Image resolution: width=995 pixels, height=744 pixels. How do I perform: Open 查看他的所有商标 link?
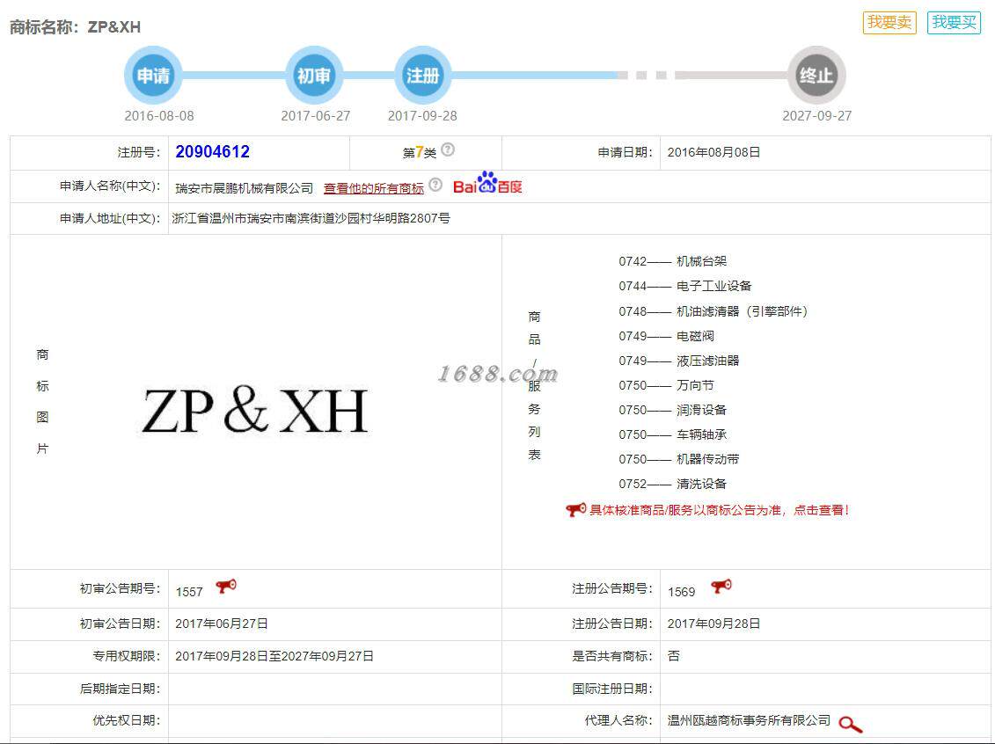point(374,188)
